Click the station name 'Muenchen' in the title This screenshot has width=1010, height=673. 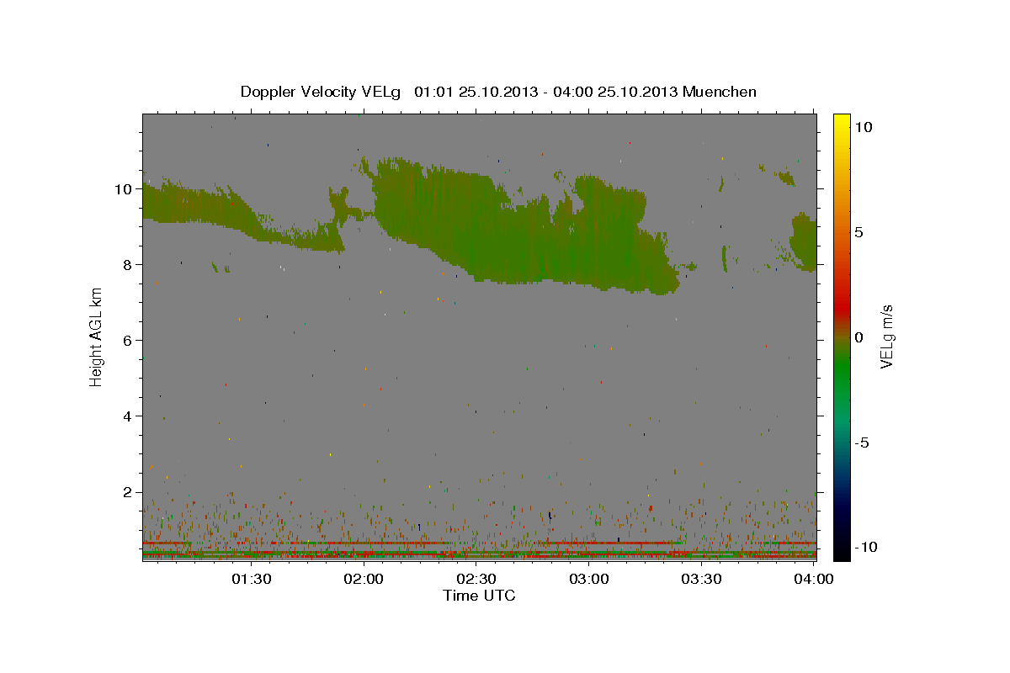click(x=720, y=92)
